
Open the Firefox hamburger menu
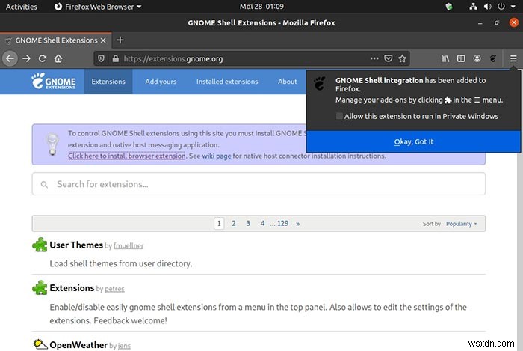(513, 58)
